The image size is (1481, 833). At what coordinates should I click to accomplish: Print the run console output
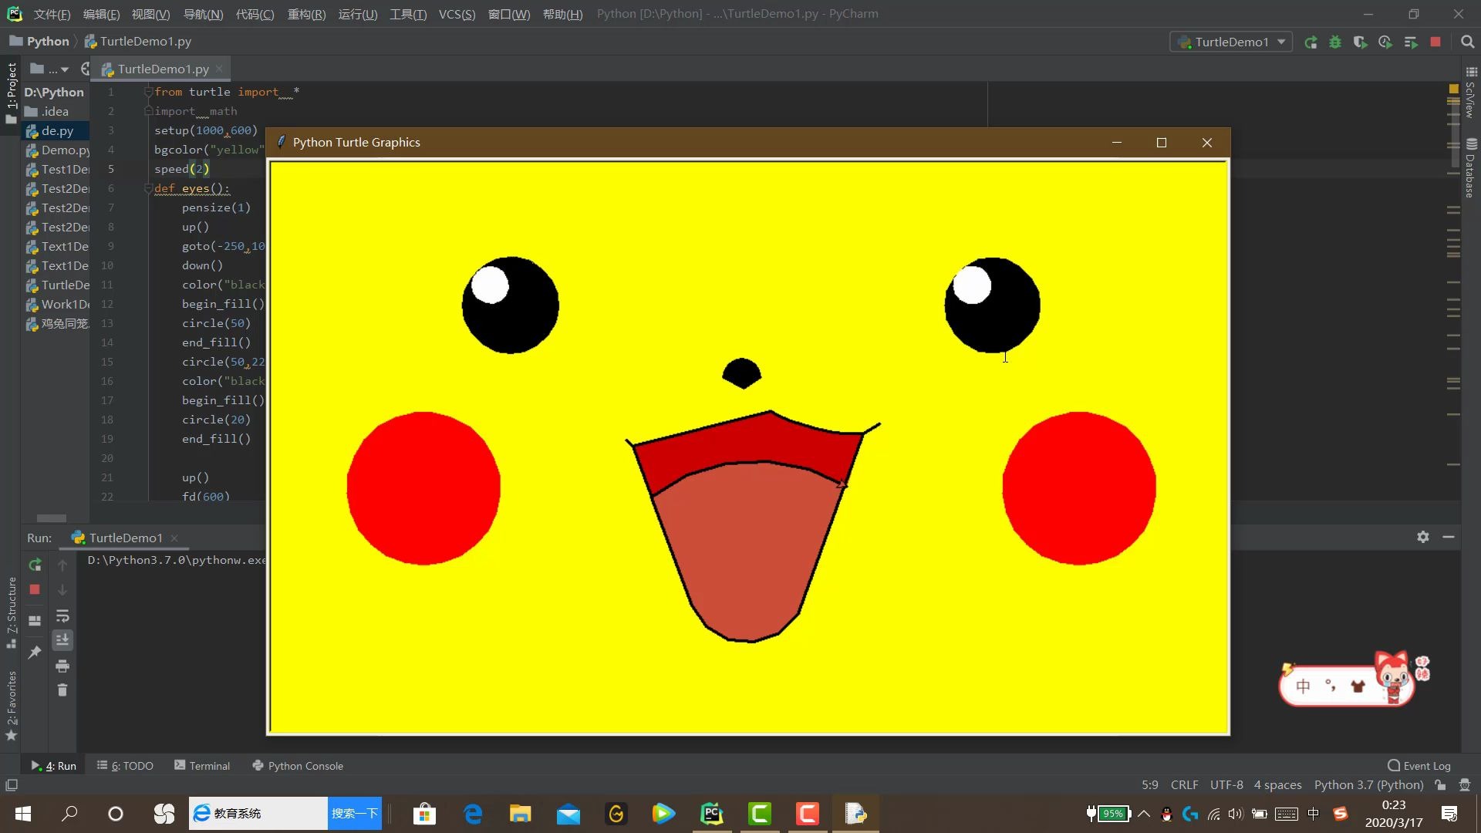click(62, 666)
